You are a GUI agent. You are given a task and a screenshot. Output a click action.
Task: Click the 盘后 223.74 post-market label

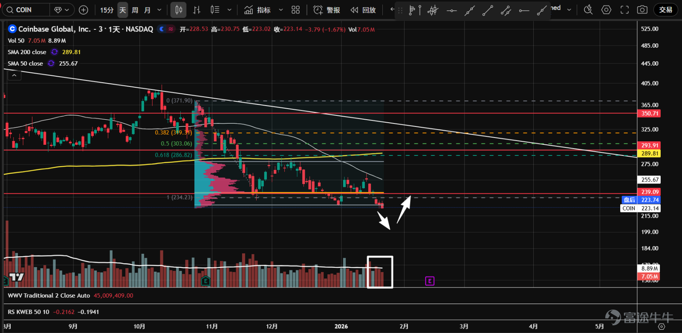[641, 200]
